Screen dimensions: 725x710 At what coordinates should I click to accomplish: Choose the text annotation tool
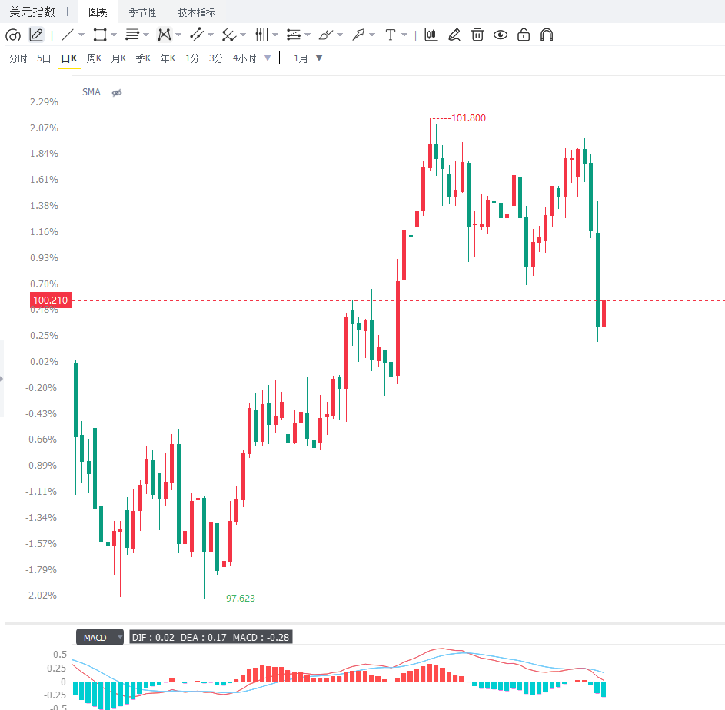pyautogui.click(x=391, y=35)
